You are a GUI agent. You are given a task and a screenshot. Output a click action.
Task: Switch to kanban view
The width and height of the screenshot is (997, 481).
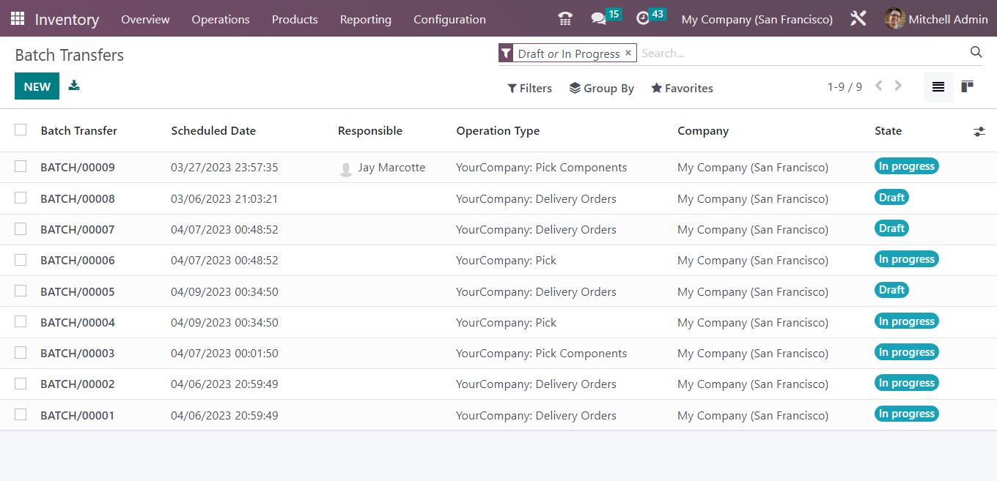point(966,86)
